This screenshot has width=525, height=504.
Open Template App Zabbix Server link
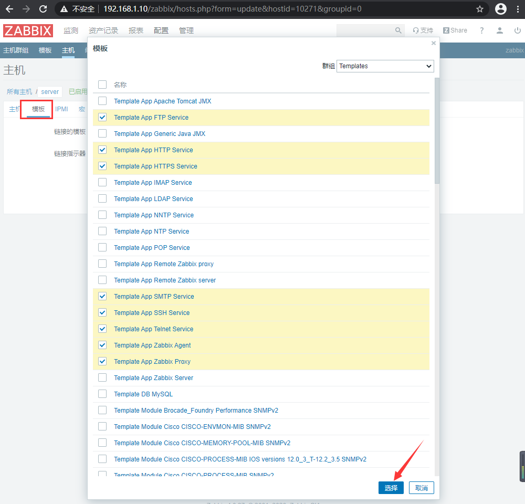(x=153, y=378)
